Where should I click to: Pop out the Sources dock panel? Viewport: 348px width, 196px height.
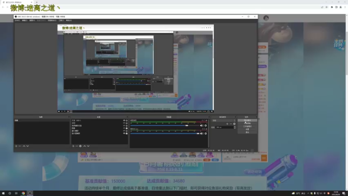[127, 117]
